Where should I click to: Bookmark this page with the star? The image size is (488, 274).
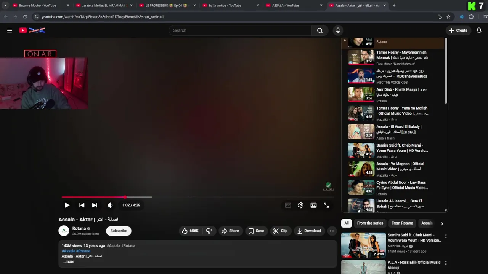point(448,17)
